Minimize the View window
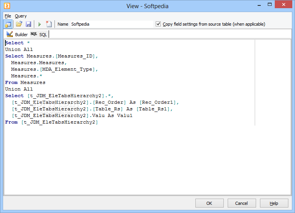 pyautogui.click(x=259, y=5)
